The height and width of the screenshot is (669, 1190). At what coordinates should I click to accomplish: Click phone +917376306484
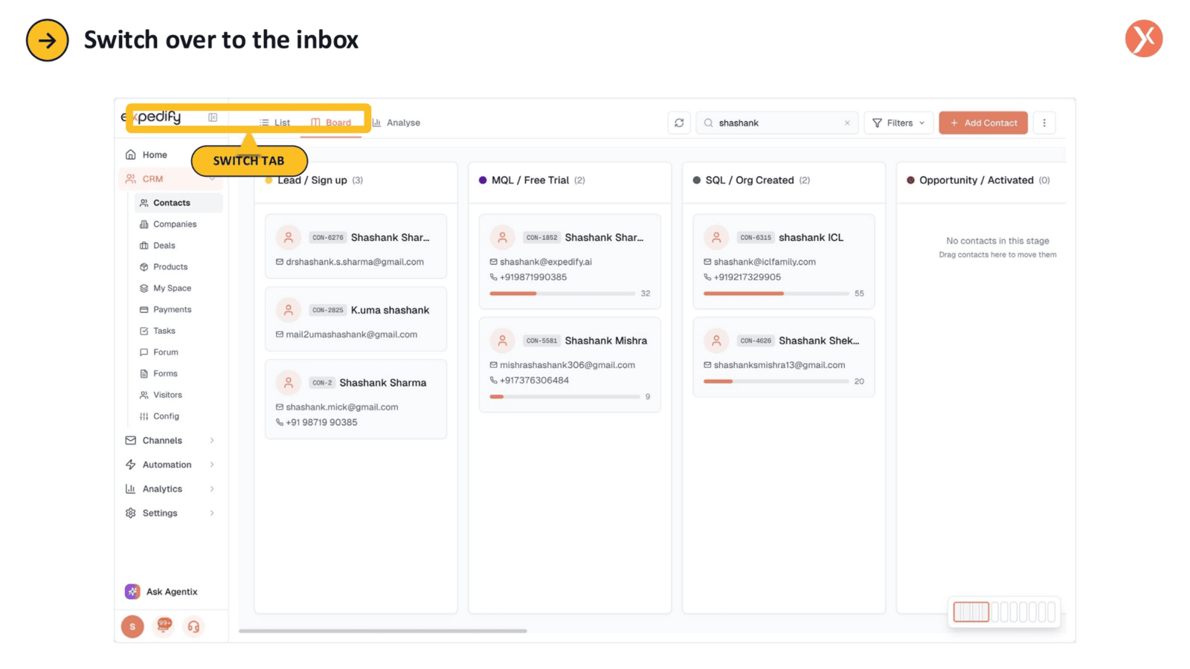534,381
